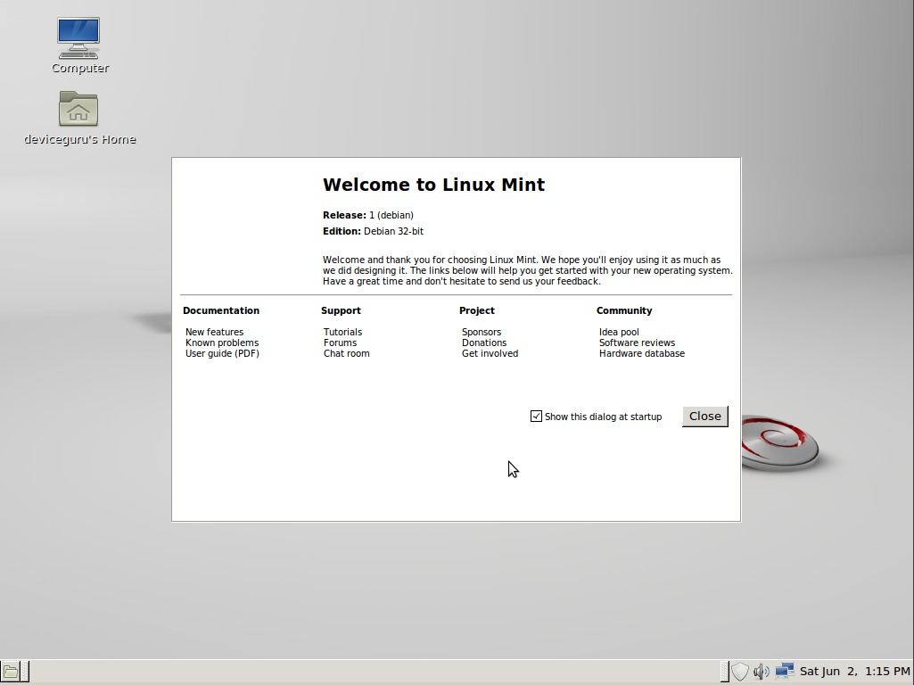Screen dimensions: 914x685
Task: Click the Documentation heading
Action: [x=221, y=310]
